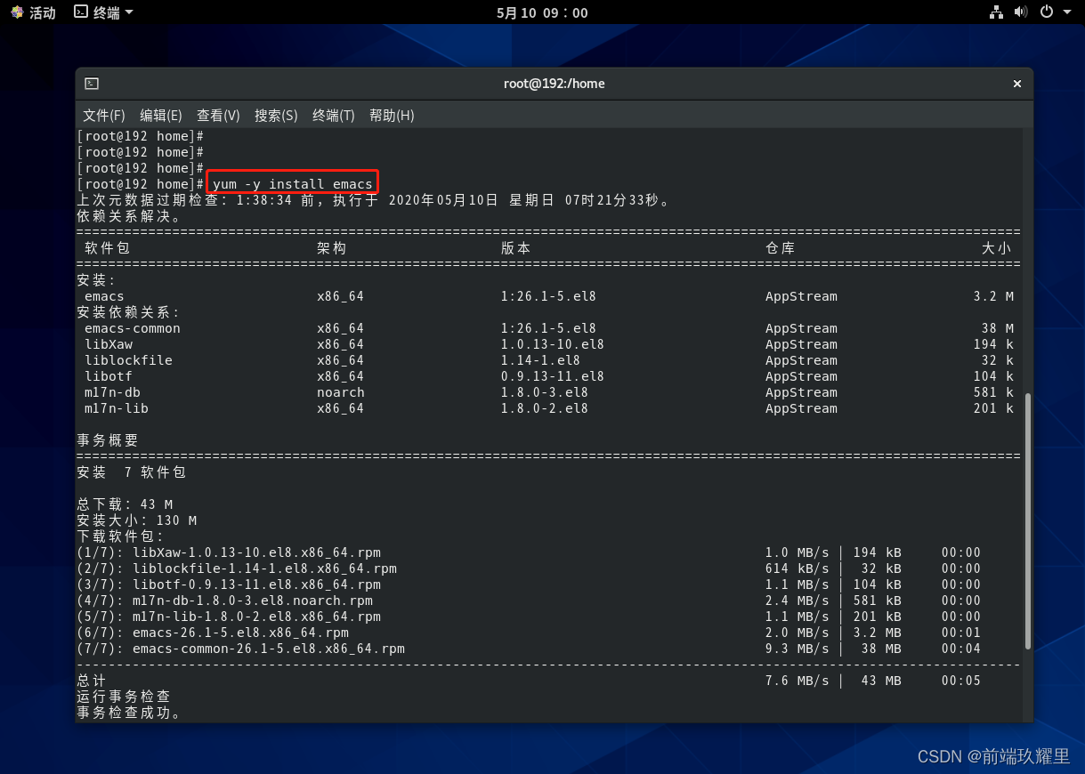Click the m17n-db package name in the table
This screenshot has width=1085, height=774.
click(x=112, y=392)
